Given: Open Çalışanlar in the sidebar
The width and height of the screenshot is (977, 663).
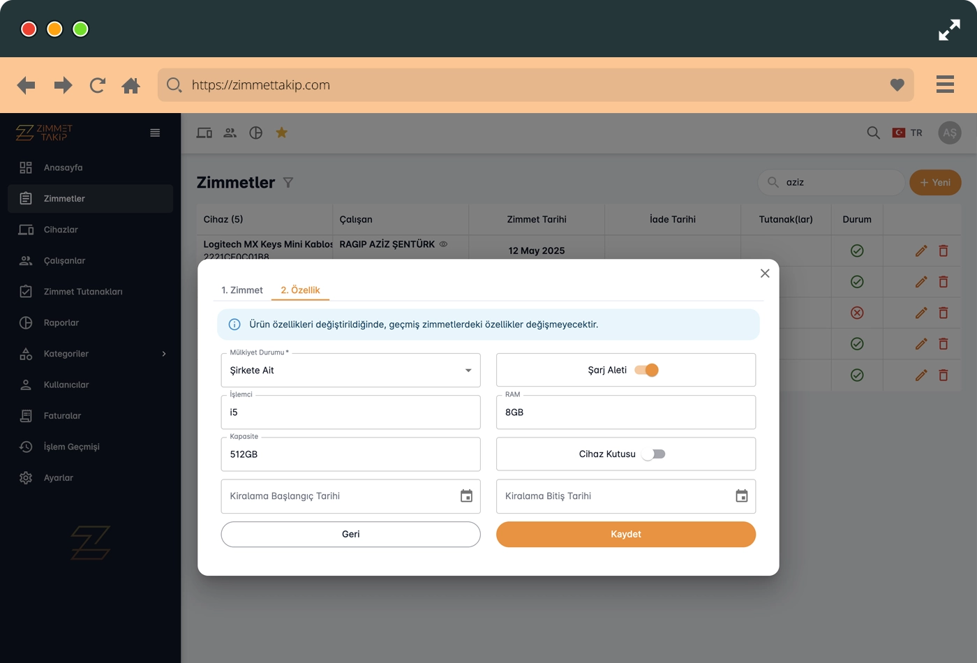Looking at the screenshot, I should click(x=90, y=261).
